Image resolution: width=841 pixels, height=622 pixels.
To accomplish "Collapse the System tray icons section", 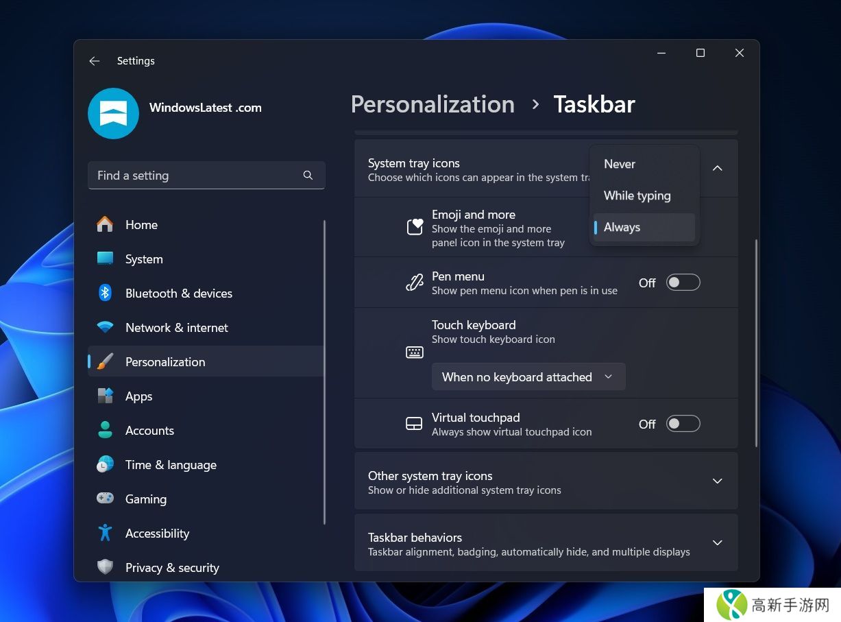I will (x=717, y=169).
